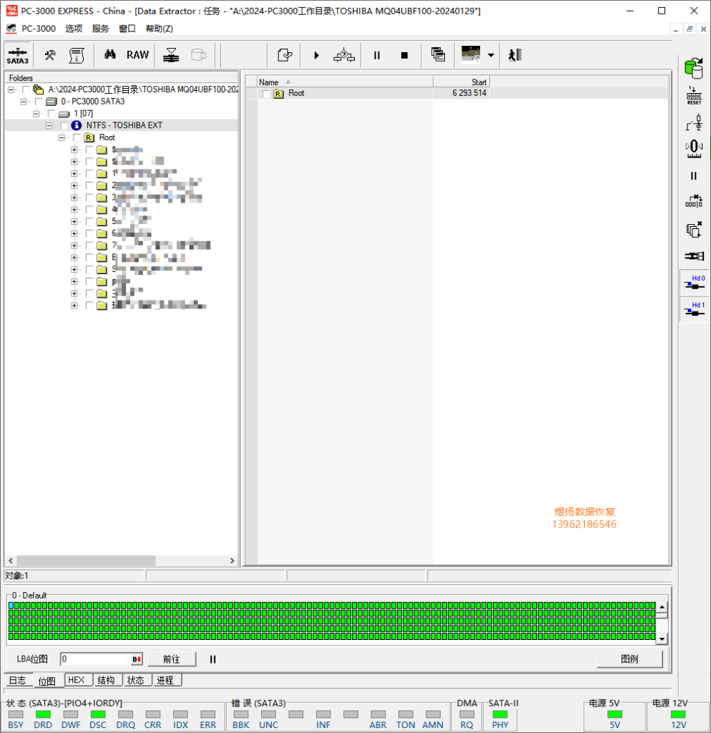Switch to the 日志 tab
711x733 pixels.
pos(18,680)
